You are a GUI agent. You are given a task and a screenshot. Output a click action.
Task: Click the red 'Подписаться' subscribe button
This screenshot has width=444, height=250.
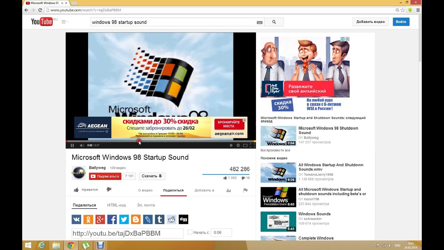[105, 176]
